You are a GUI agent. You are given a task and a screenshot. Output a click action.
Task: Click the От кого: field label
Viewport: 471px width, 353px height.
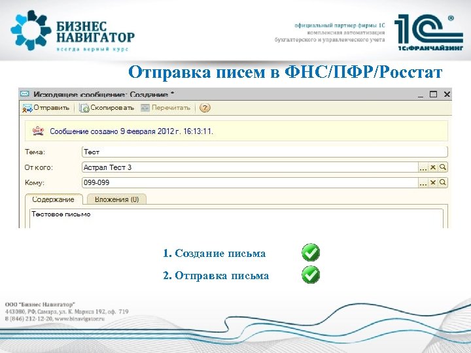[x=39, y=167]
